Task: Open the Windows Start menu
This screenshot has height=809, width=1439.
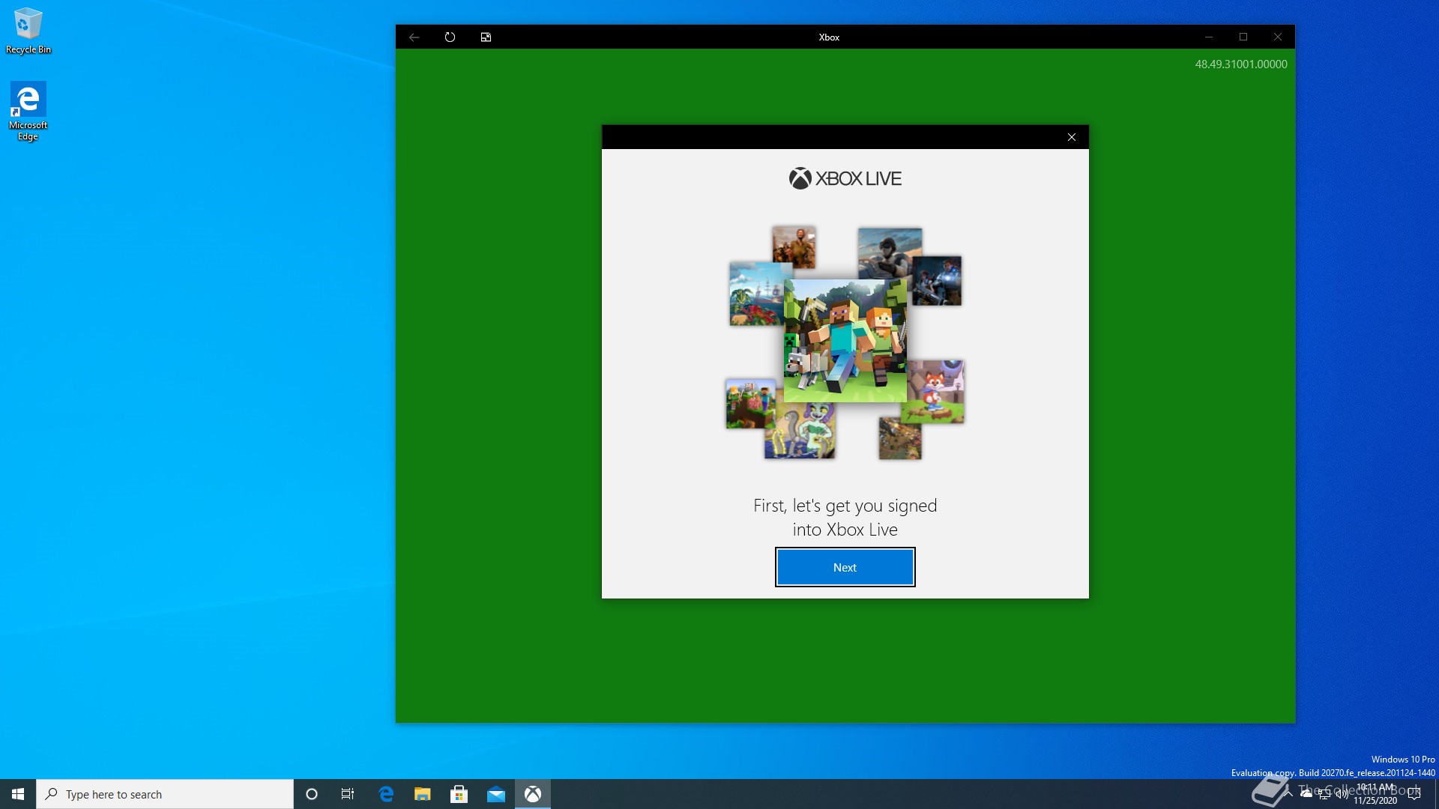Action: pos(18,794)
